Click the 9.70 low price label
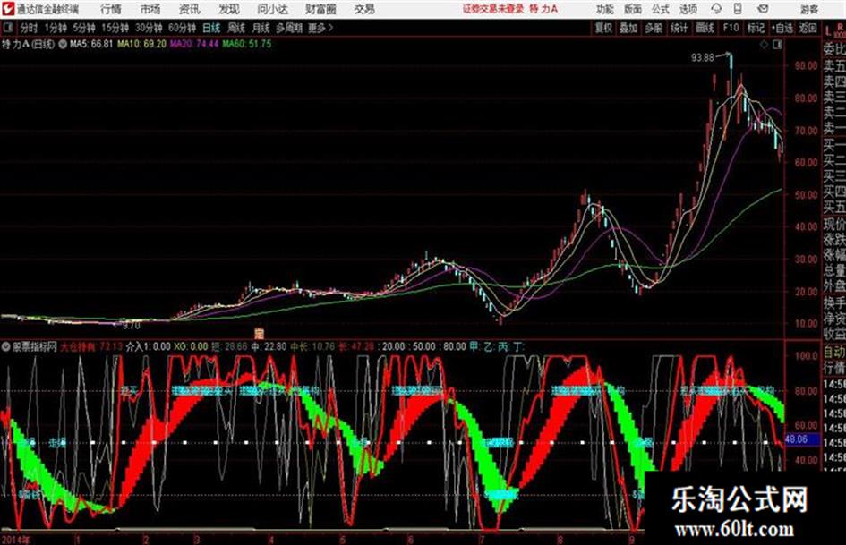846x545 pixels. (131, 326)
